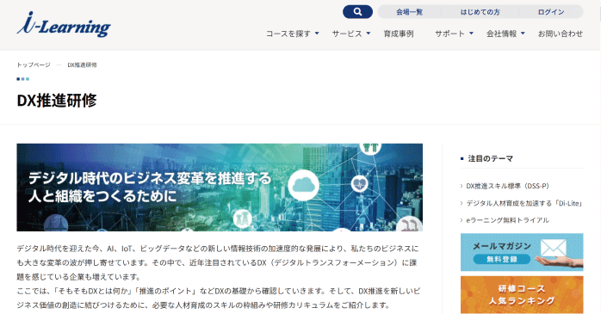
Task: Click the ログイン link
Action: coord(551,12)
